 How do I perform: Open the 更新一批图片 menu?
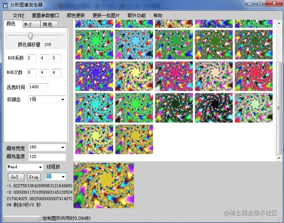tap(106, 16)
